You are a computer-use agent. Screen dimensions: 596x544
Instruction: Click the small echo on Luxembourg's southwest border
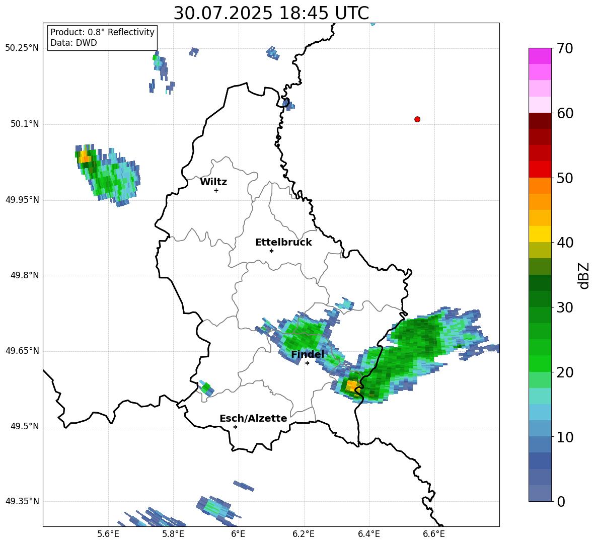coord(206,388)
